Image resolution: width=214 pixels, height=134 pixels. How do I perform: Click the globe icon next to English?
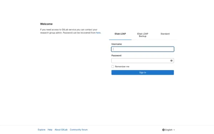pos(163,130)
